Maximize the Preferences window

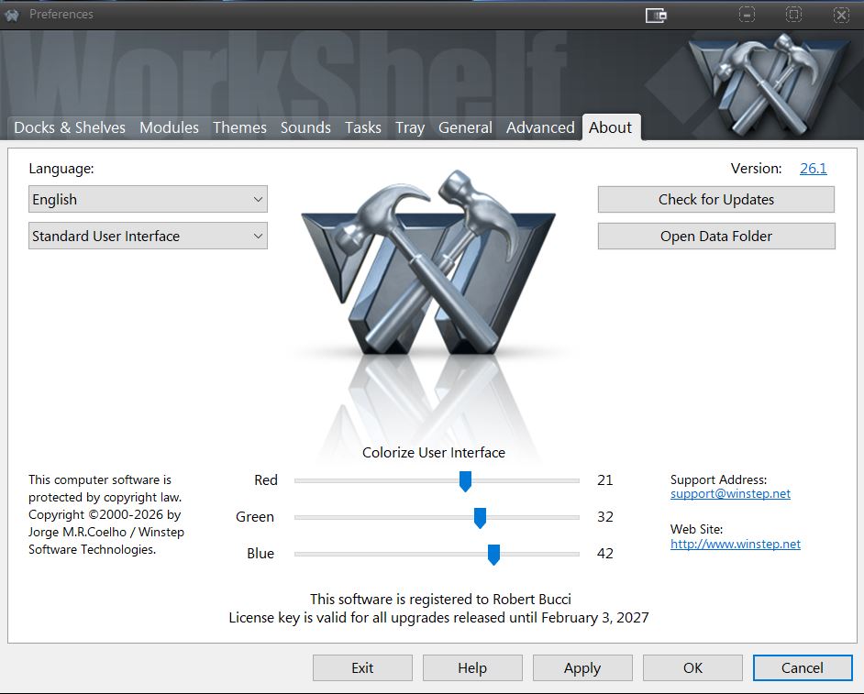click(x=794, y=15)
